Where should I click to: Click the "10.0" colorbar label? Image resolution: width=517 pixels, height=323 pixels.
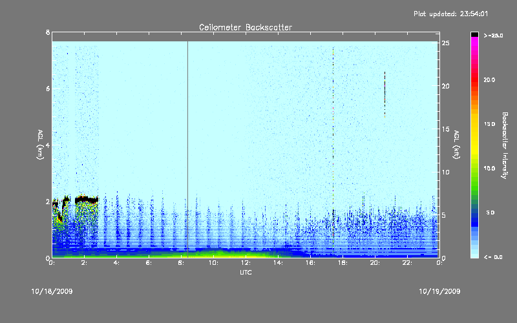(x=489, y=168)
